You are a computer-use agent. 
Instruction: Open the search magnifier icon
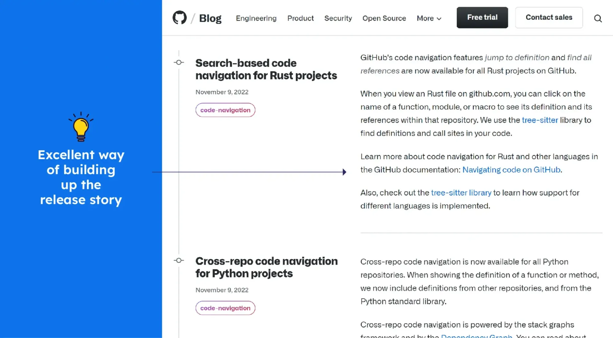598,18
